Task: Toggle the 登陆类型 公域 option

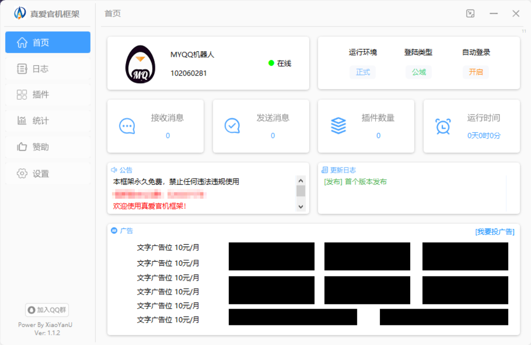Action: point(419,73)
